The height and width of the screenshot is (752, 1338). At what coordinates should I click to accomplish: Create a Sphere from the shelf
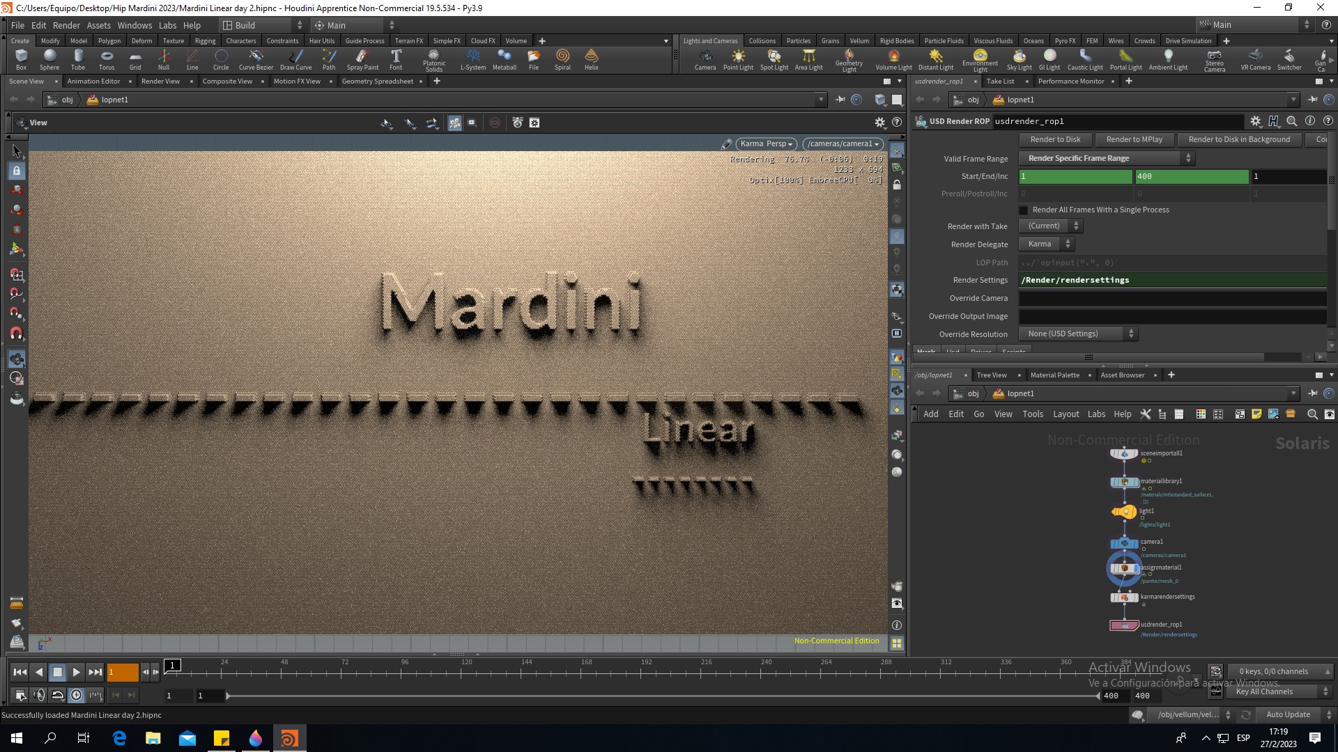click(49, 59)
